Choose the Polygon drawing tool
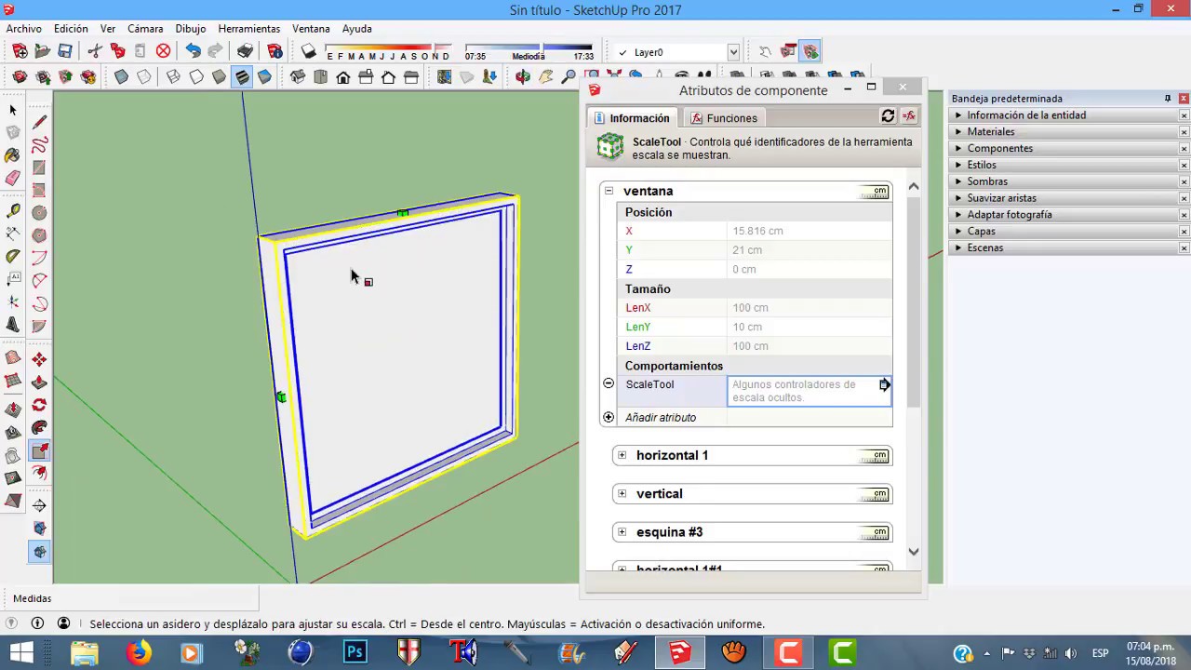Image resolution: width=1191 pixels, height=670 pixels. pyautogui.click(x=39, y=235)
